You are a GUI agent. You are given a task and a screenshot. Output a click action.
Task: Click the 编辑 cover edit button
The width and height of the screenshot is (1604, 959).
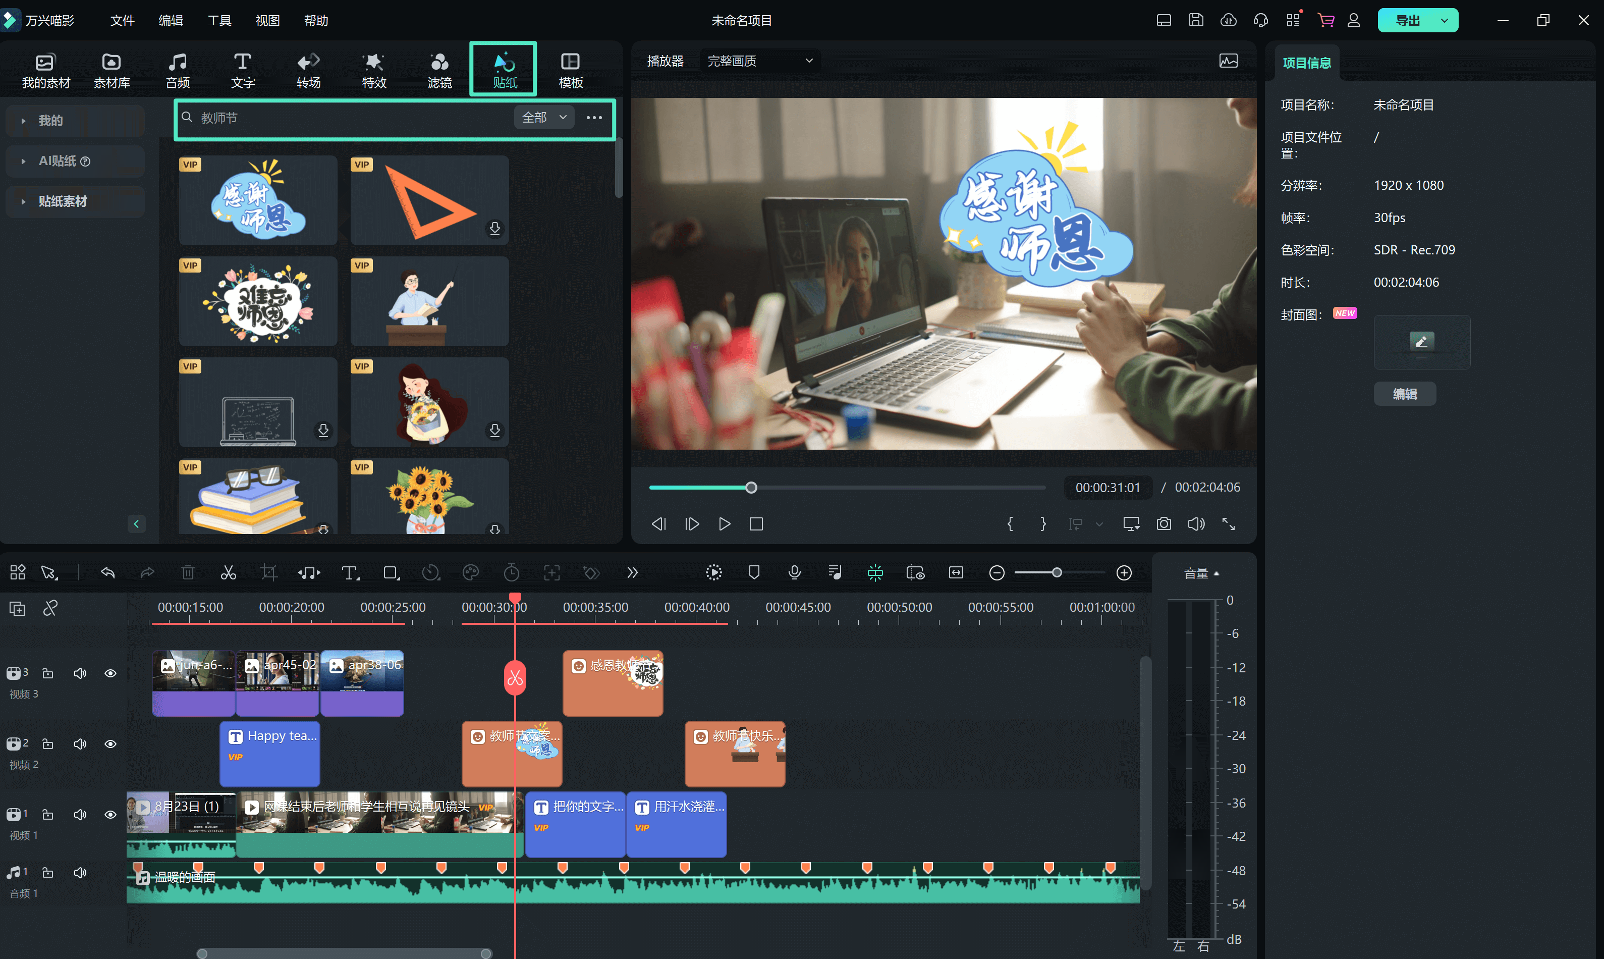point(1404,394)
